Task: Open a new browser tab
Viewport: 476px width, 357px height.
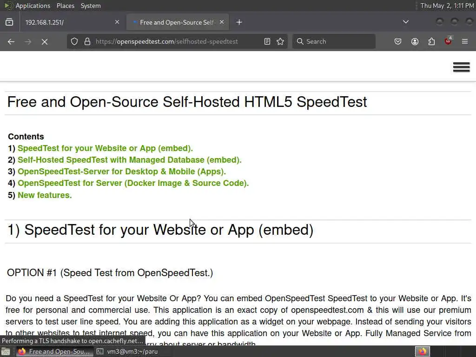Action: [239, 22]
